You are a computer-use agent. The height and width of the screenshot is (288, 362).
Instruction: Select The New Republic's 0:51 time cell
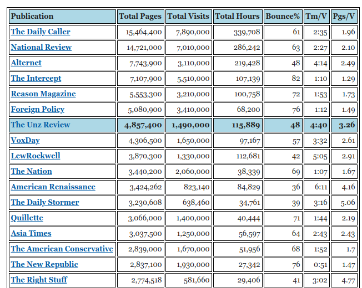click(316, 265)
